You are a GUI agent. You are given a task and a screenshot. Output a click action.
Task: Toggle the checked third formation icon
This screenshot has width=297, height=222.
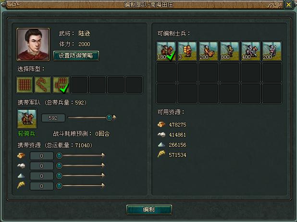(61, 85)
